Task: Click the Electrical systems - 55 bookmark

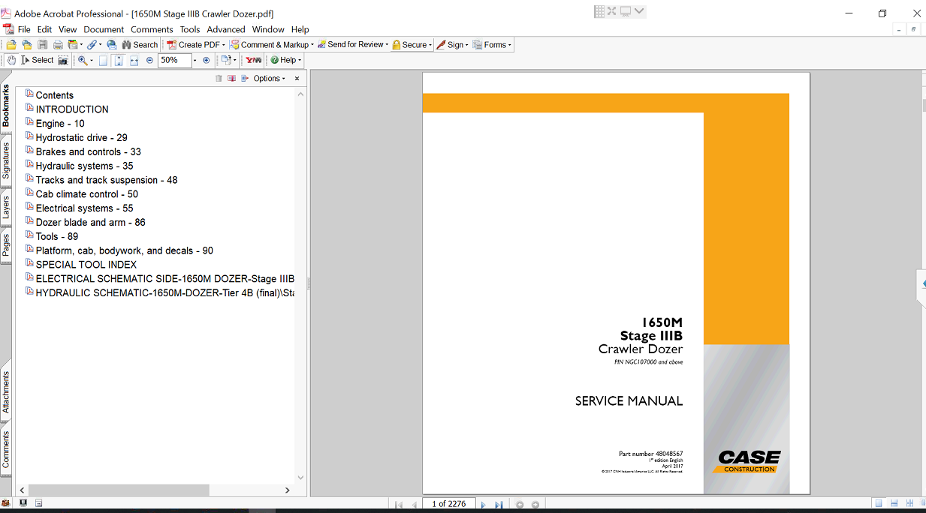Action: coord(85,208)
